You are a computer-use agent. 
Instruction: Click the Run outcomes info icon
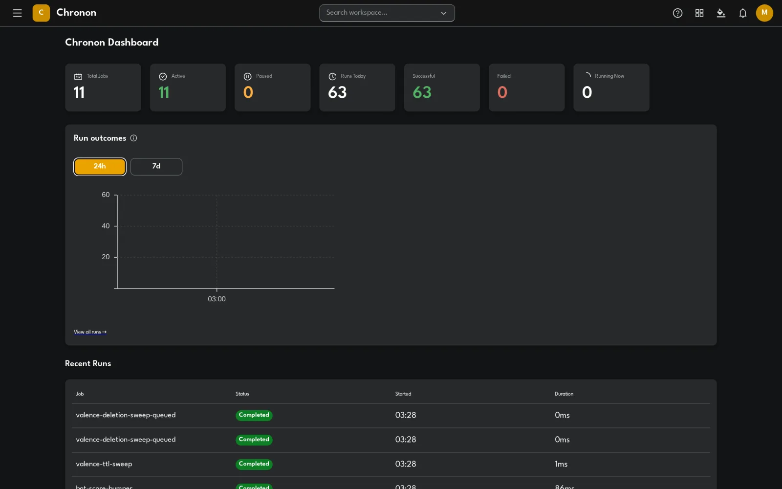tap(133, 138)
